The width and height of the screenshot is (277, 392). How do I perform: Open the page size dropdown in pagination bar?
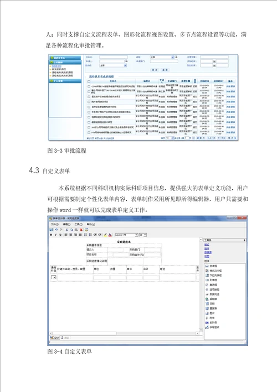(170, 138)
